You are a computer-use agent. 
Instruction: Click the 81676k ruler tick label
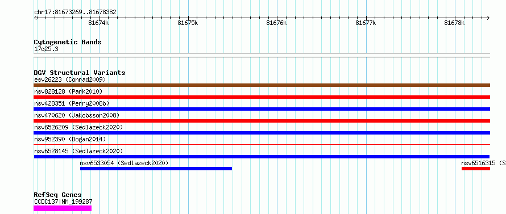276,23
